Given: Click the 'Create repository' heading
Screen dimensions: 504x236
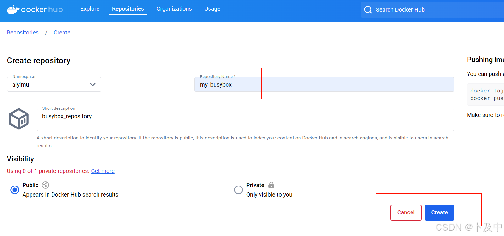Looking at the screenshot, I should click(39, 60).
